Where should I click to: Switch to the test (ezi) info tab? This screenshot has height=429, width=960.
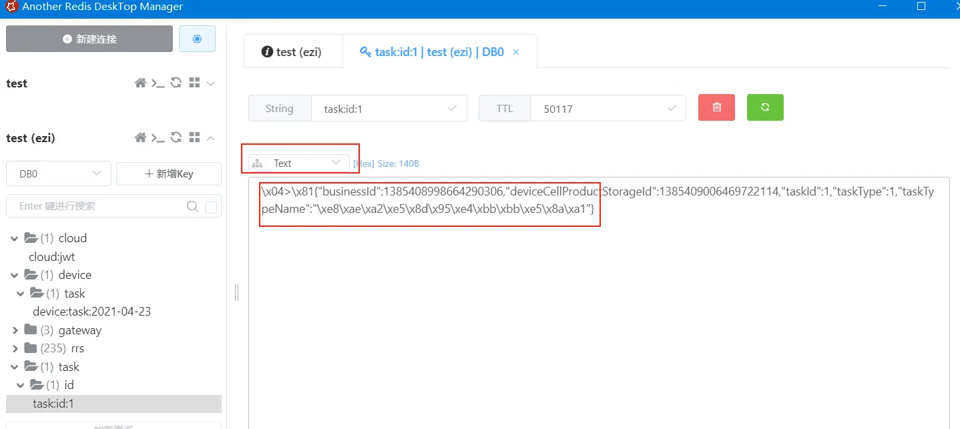292,51
